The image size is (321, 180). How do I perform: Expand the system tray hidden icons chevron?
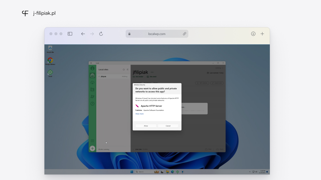(x=250, y=172)
